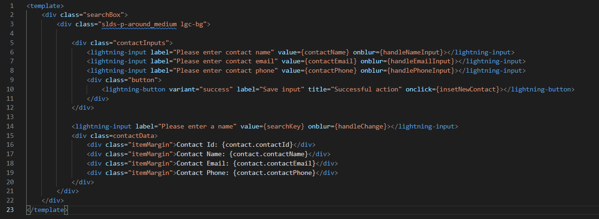Select the contactData class value
Screen dimensions: 599x219
[133, 136]
